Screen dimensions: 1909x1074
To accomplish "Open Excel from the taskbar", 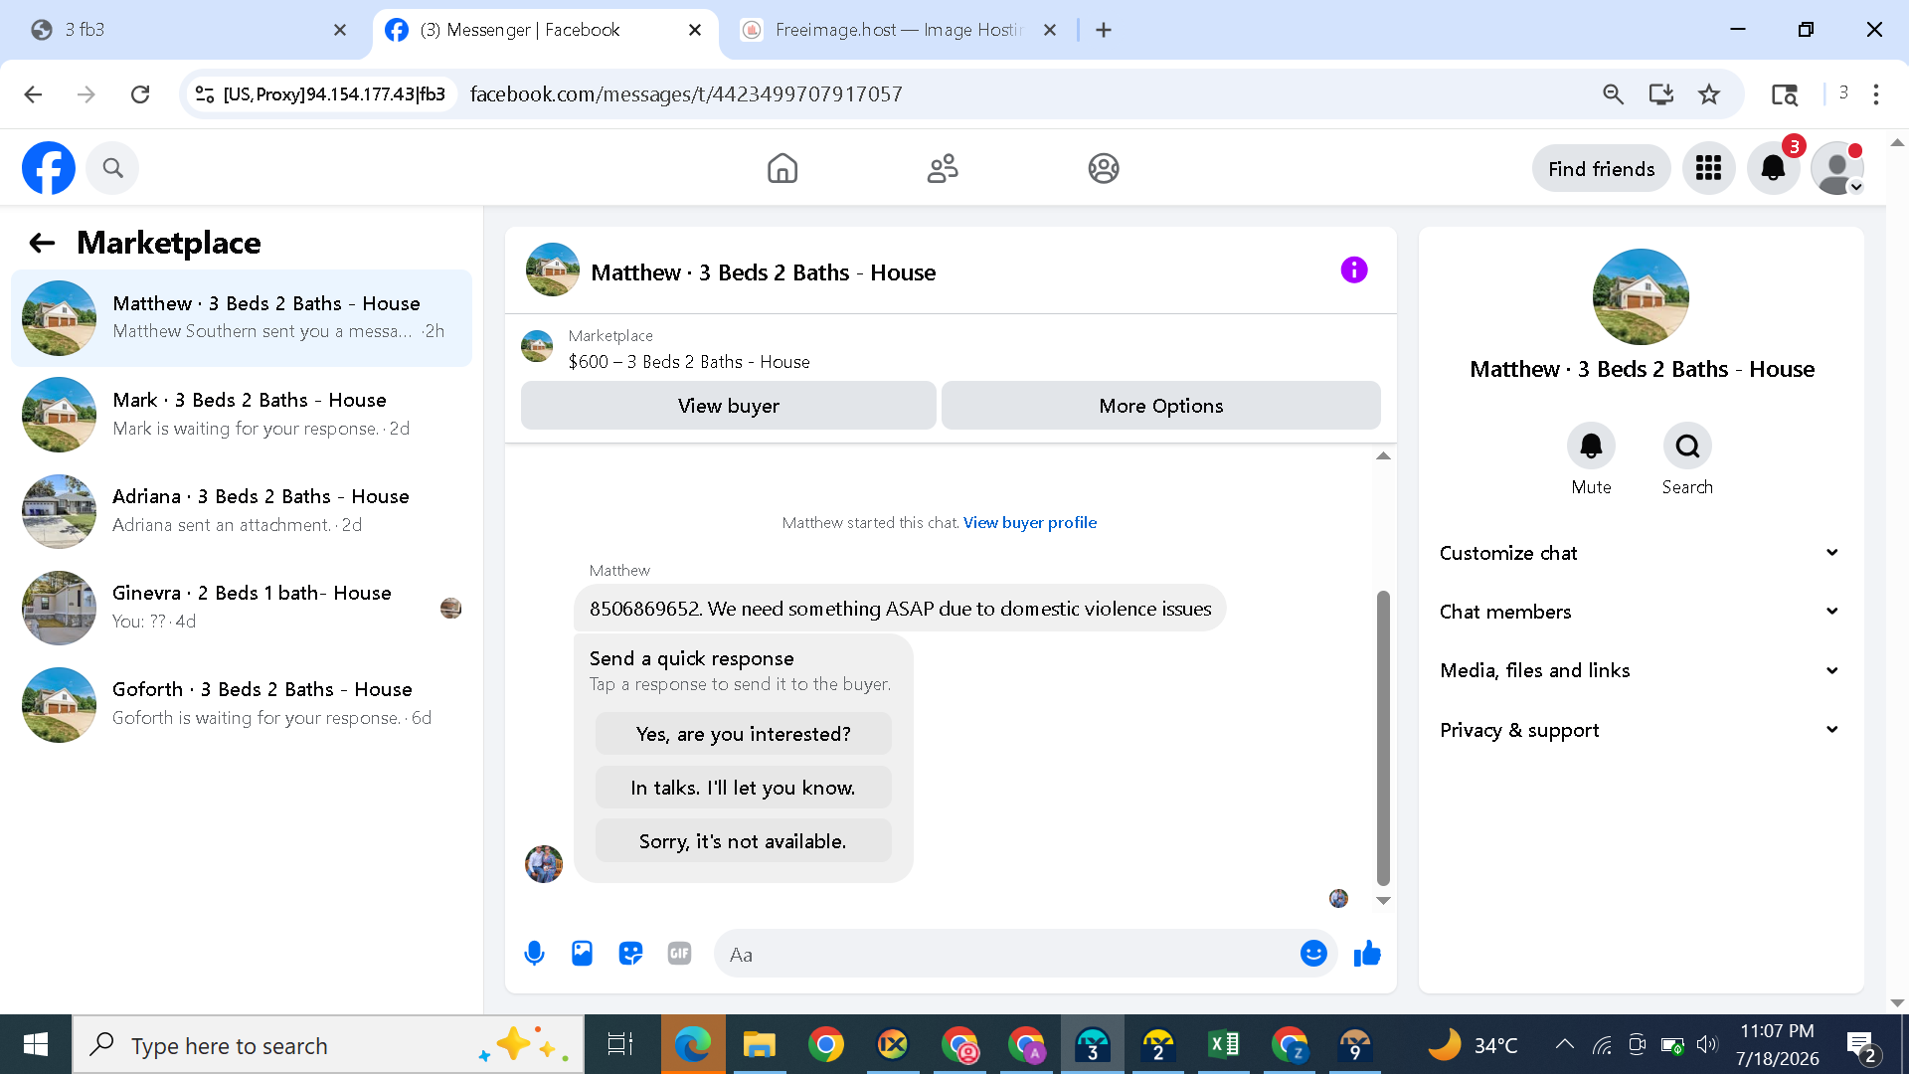I will (x=1224, y=1045).
